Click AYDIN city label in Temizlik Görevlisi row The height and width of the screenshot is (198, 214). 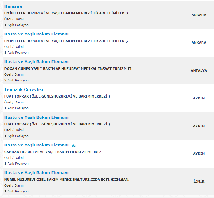coord(199,98)
